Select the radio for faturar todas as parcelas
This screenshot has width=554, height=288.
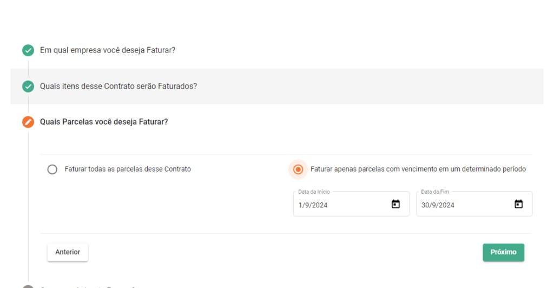tap(52, 169)
